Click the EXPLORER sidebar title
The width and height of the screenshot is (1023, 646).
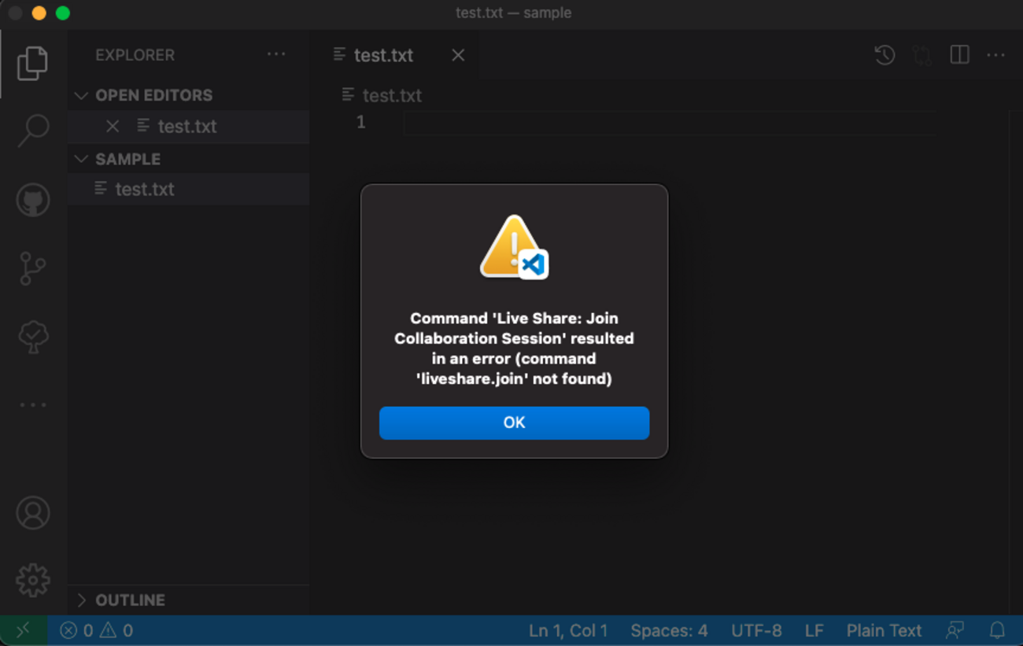coord(135,55)
